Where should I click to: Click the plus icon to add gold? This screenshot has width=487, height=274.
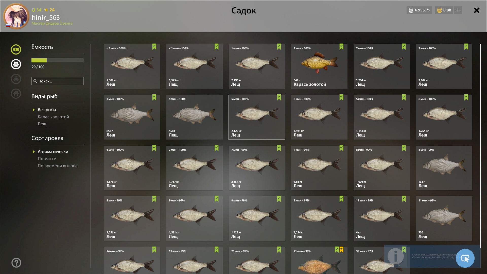coord(458,10)
